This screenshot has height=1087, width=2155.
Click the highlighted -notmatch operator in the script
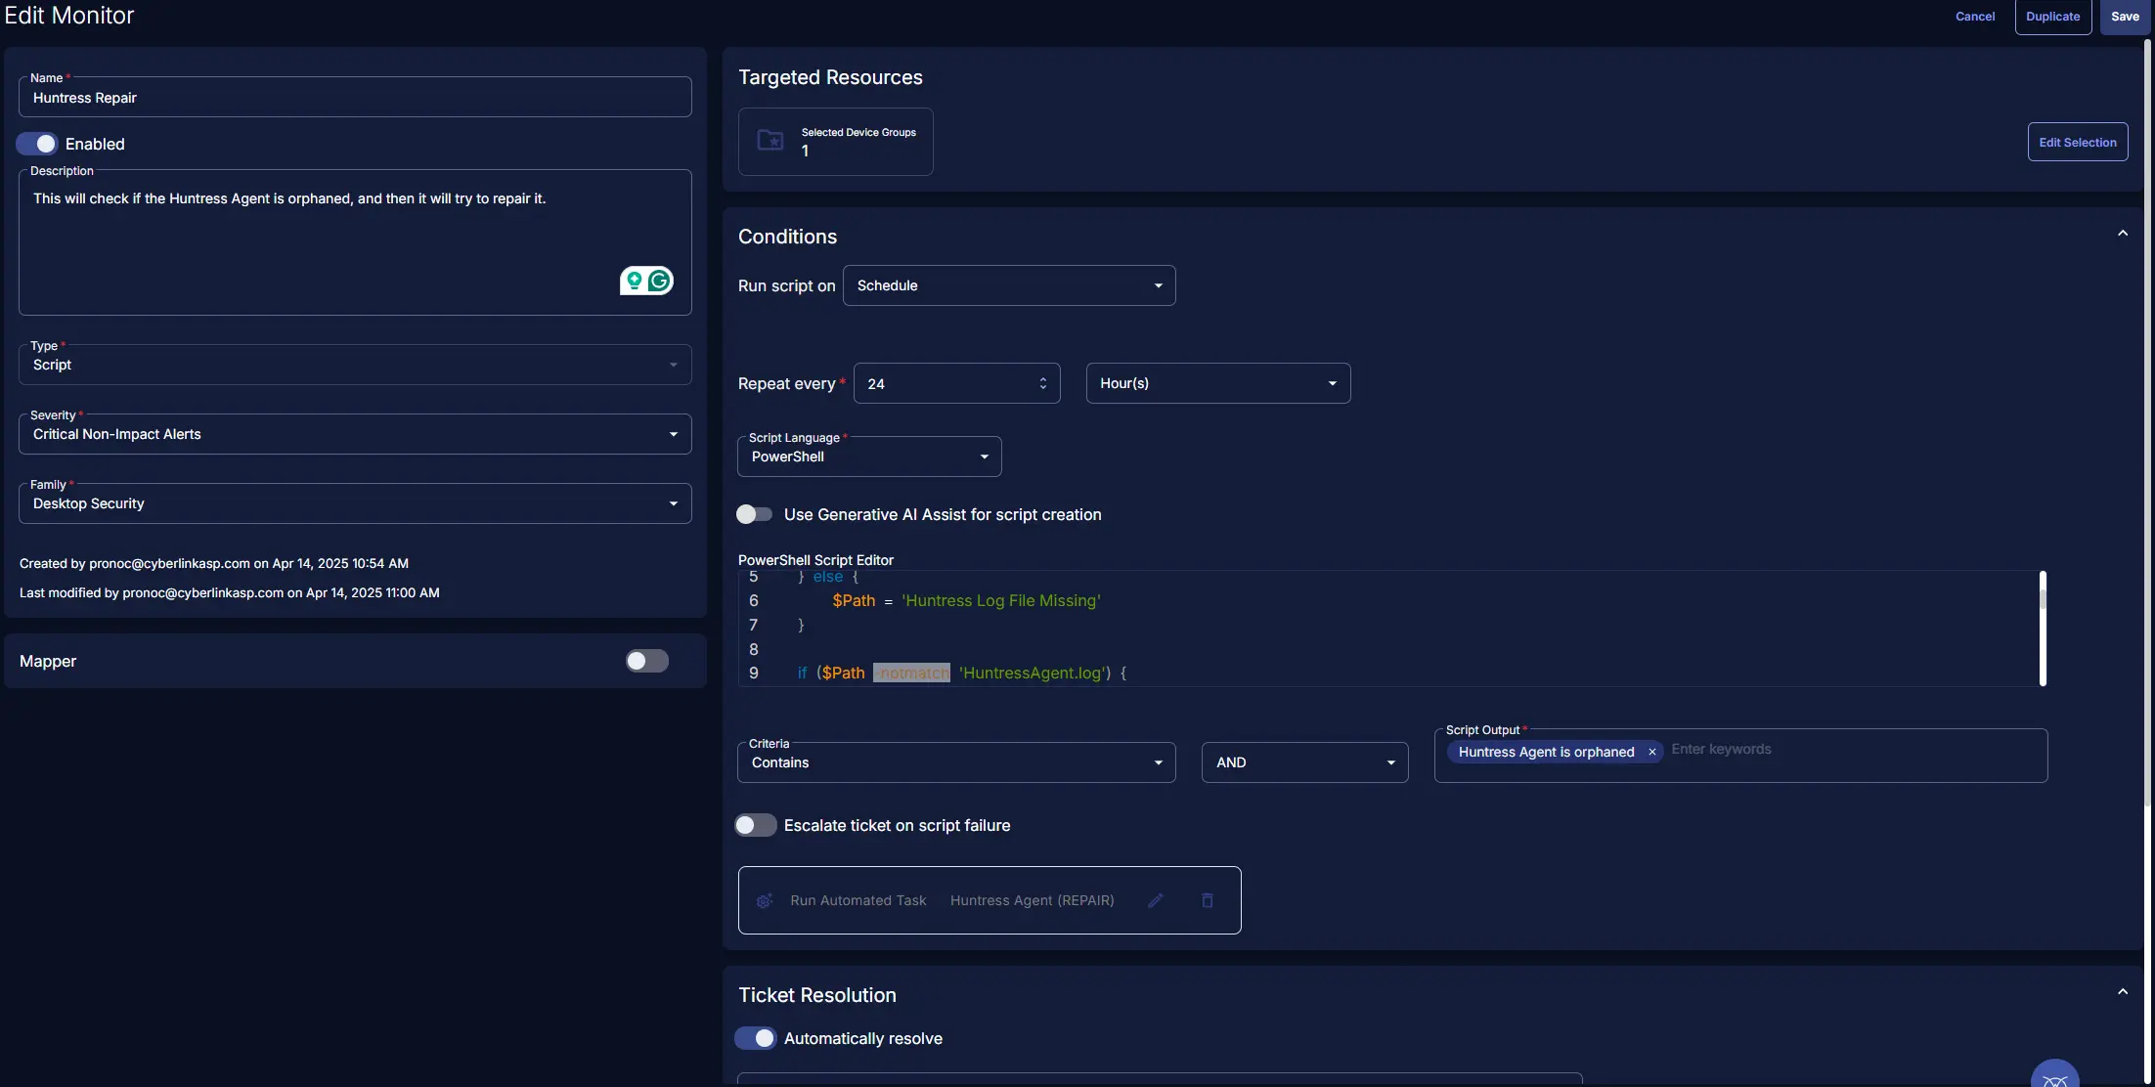click(911, 673)
